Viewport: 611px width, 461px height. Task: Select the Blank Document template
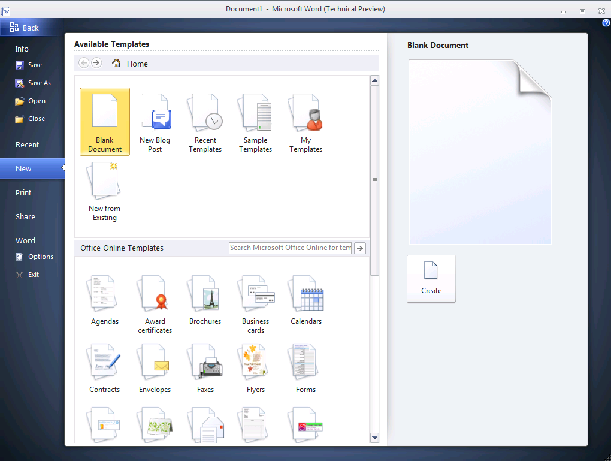tap(104, 122)
